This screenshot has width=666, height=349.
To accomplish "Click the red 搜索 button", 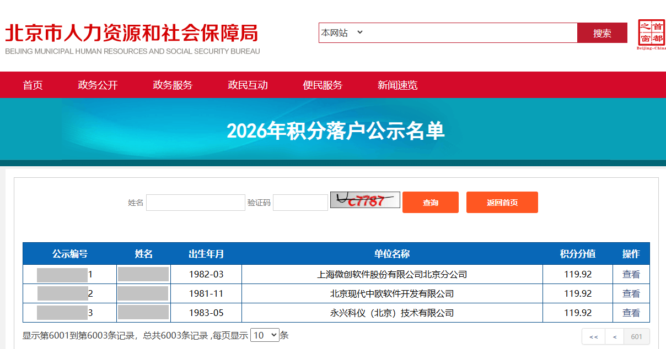I will pyautogui.click(x=602, y=33).
